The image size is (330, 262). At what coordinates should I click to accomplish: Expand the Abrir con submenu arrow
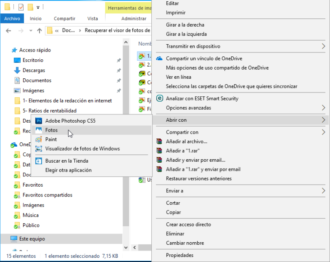(x=324, y=120)
